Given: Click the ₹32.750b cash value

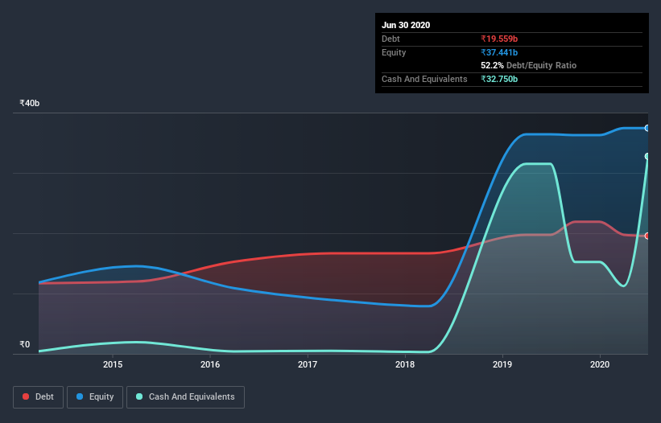Looking at the screenshot, I should (499, 79).
